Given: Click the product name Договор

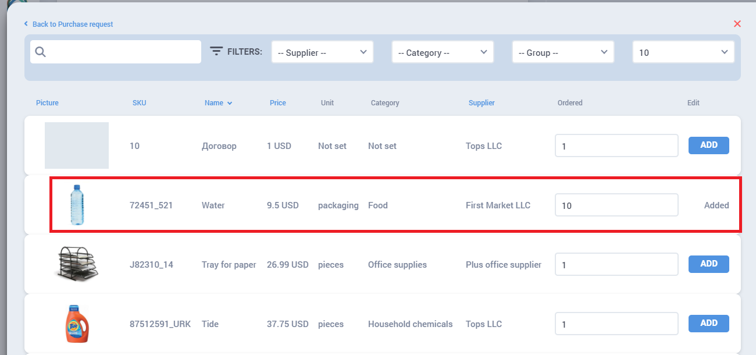Looking at the screenshot, I should pyautogui.click(x=219, y=146).
